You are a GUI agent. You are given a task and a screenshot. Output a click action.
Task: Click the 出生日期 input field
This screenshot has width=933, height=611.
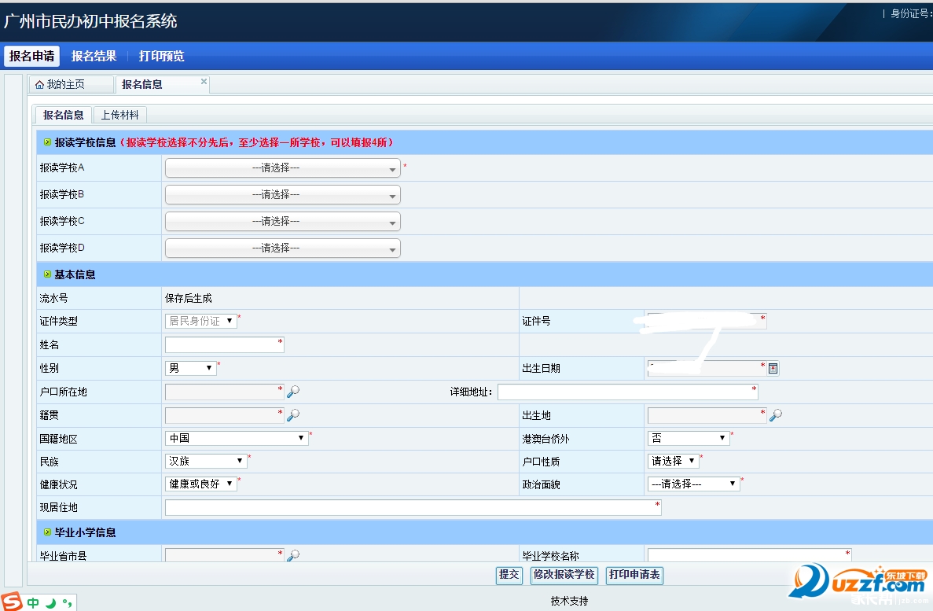[x=707, y=369]
